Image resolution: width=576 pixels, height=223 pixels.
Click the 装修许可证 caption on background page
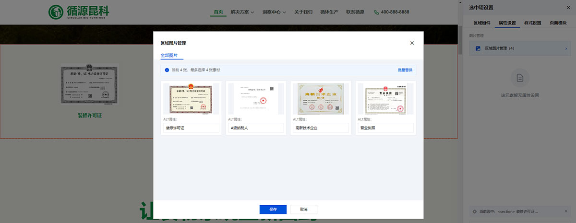click(x=90, y=116)
